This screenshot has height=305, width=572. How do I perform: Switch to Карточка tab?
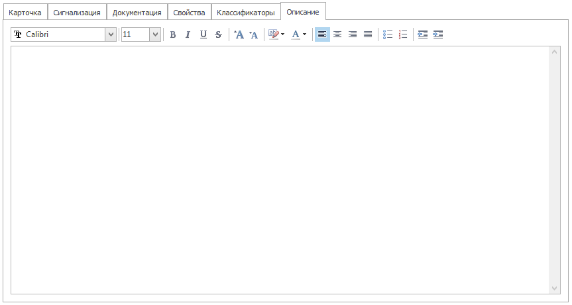[x=25, y=13]
